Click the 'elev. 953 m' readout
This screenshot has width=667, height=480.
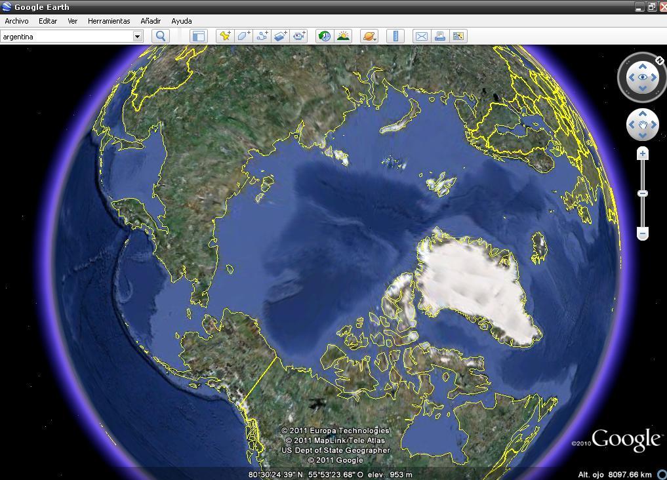point(390,475)
